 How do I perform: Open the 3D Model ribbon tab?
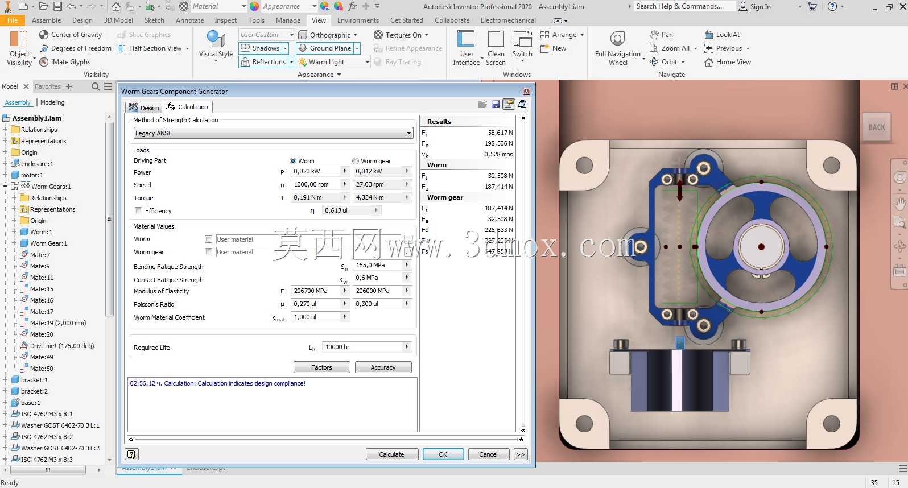pyautogui.click(x=118, y=20)
